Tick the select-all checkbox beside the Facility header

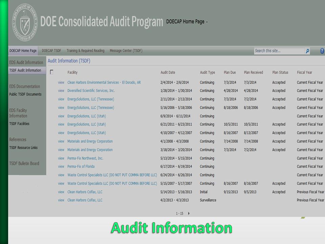51,72
